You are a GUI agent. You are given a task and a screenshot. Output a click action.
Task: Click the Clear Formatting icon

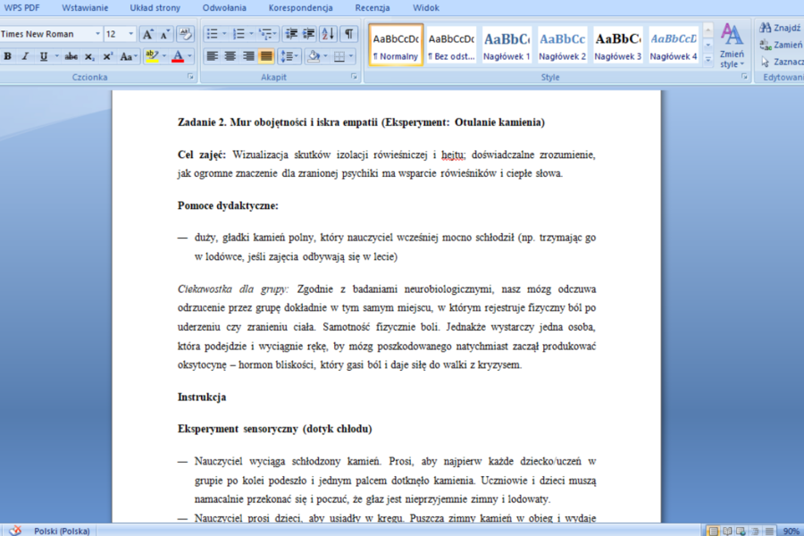coord(185,34)
